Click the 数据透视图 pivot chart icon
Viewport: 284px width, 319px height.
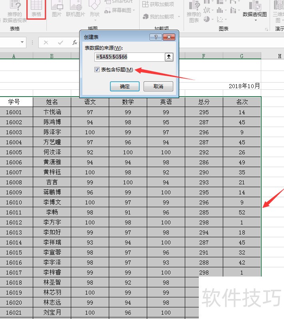pyautogui.click(x=254, y=6)
